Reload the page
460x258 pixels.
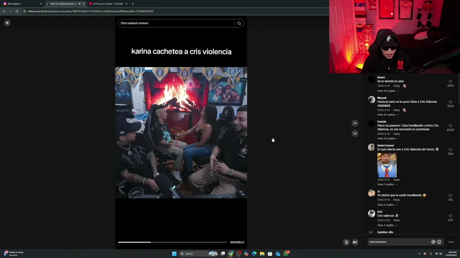(x=17, y=11)
